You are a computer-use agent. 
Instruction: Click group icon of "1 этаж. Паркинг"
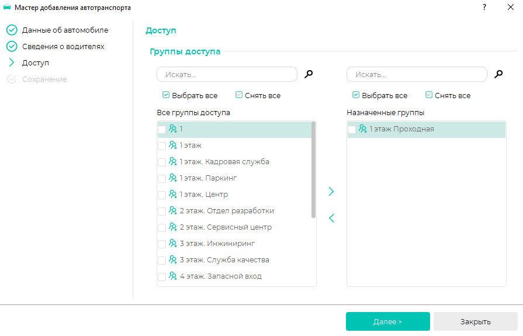[x=173, y=178]
